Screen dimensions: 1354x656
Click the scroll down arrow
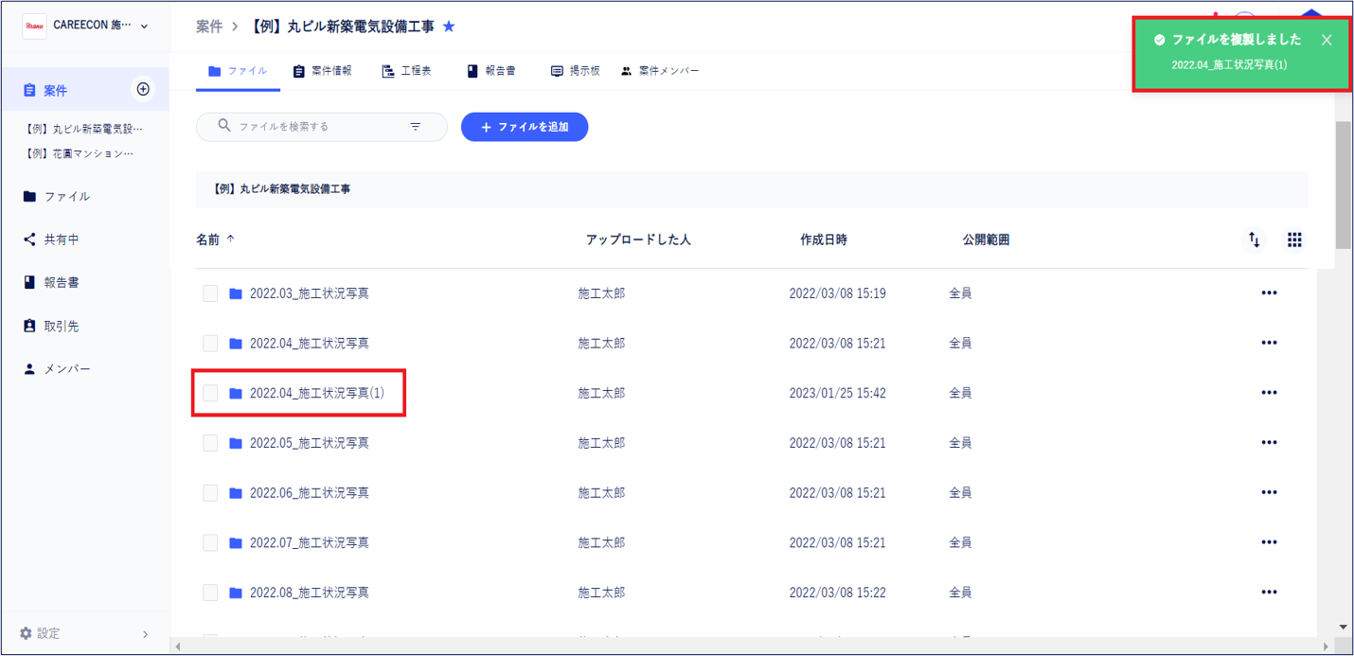1344,627
